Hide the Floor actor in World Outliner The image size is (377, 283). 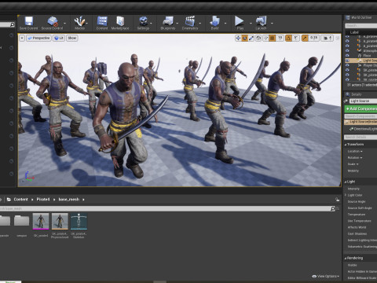(347, 56)
